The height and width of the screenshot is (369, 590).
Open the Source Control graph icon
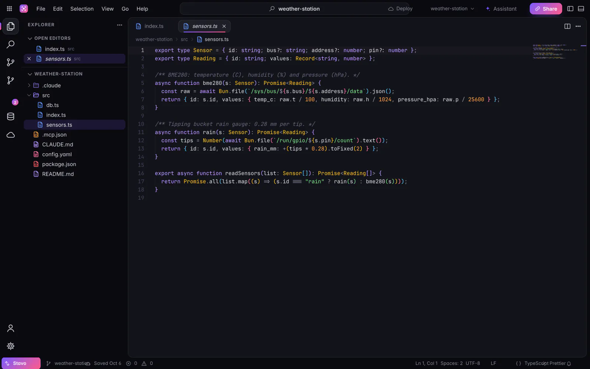point(11,62)
